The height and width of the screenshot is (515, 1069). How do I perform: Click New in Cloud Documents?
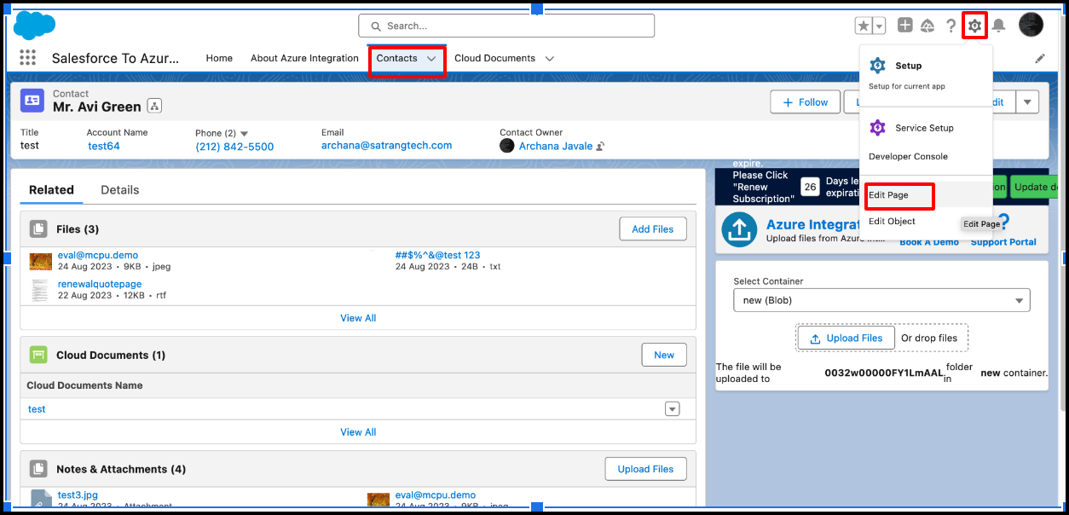click(664, 355)
